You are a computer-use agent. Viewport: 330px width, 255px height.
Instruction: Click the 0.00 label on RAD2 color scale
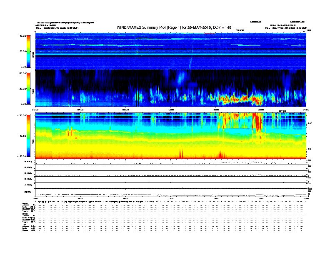pyautogui.click(x=23, y=67)
